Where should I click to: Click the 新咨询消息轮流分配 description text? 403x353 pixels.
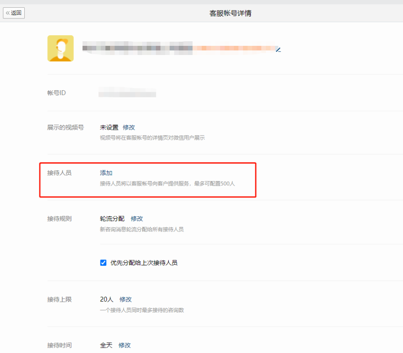(x=142, y=229)
